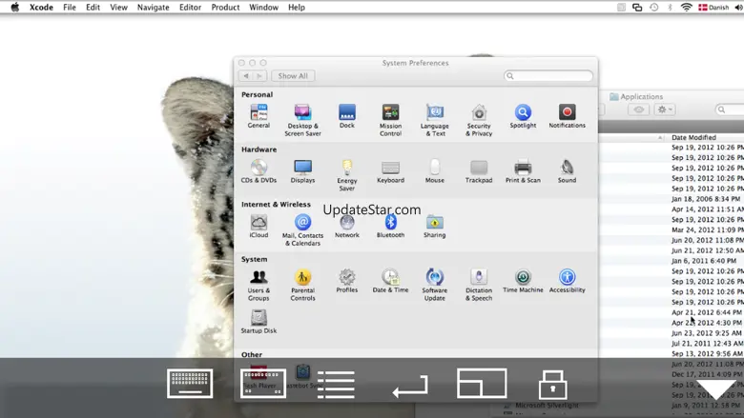Open the Product menu

[x=225, y=7]
